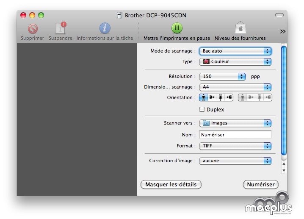Pause printer with green pause icon

[177, 28]
